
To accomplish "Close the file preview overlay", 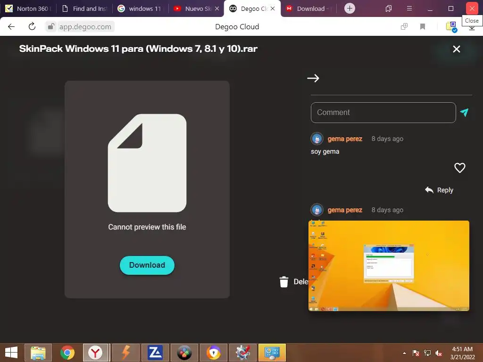I will pyautogui.click(x=456, y=49).
